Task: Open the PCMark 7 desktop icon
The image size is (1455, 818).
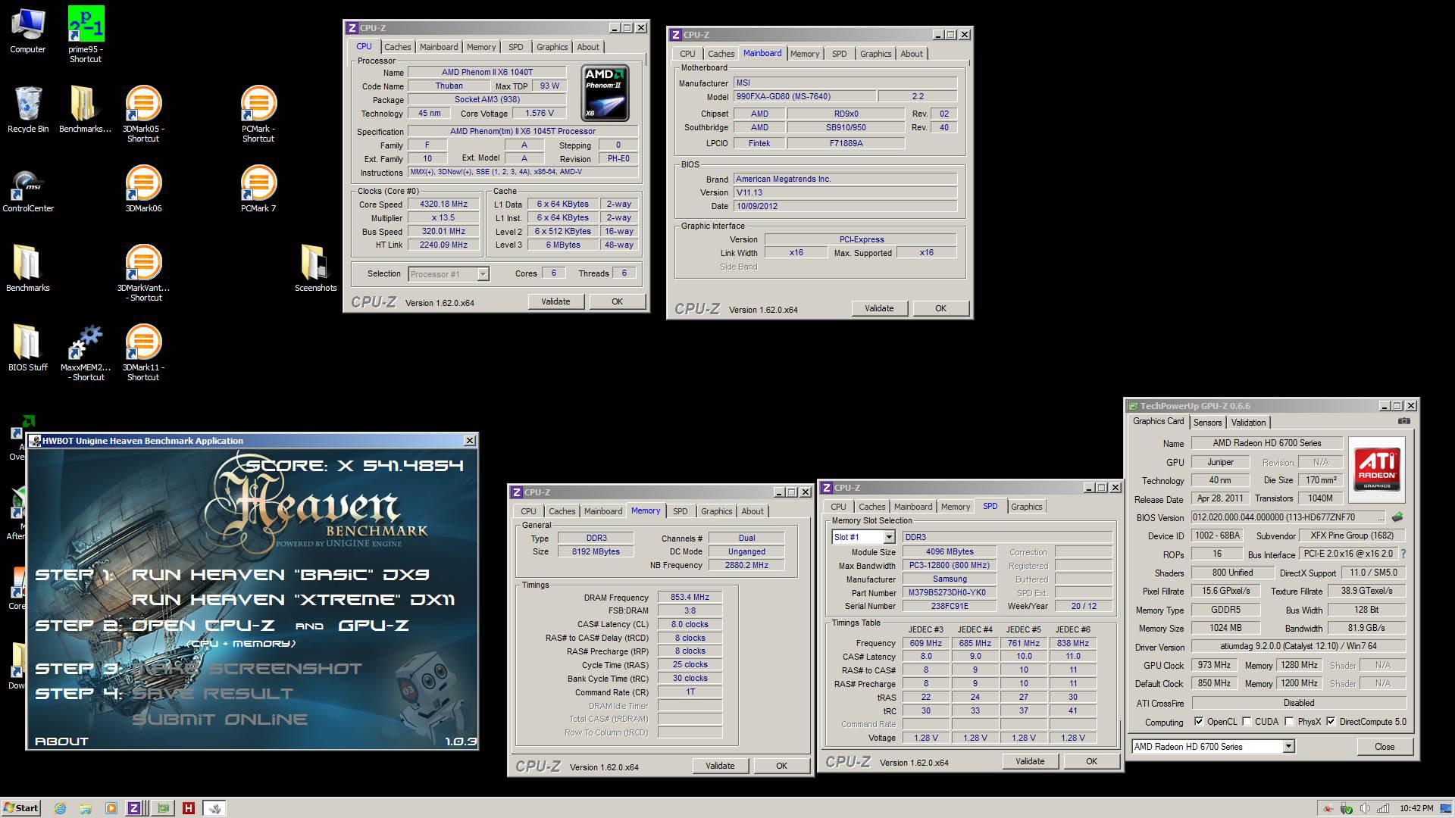Action: coord(258,189)
